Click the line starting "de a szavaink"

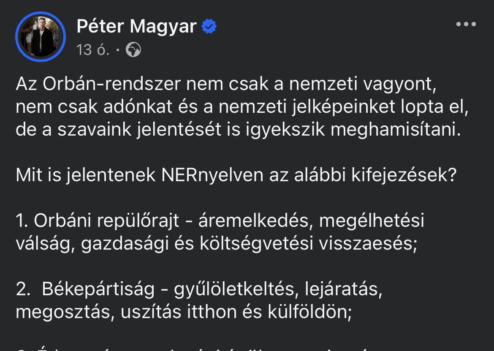(237, 130)
